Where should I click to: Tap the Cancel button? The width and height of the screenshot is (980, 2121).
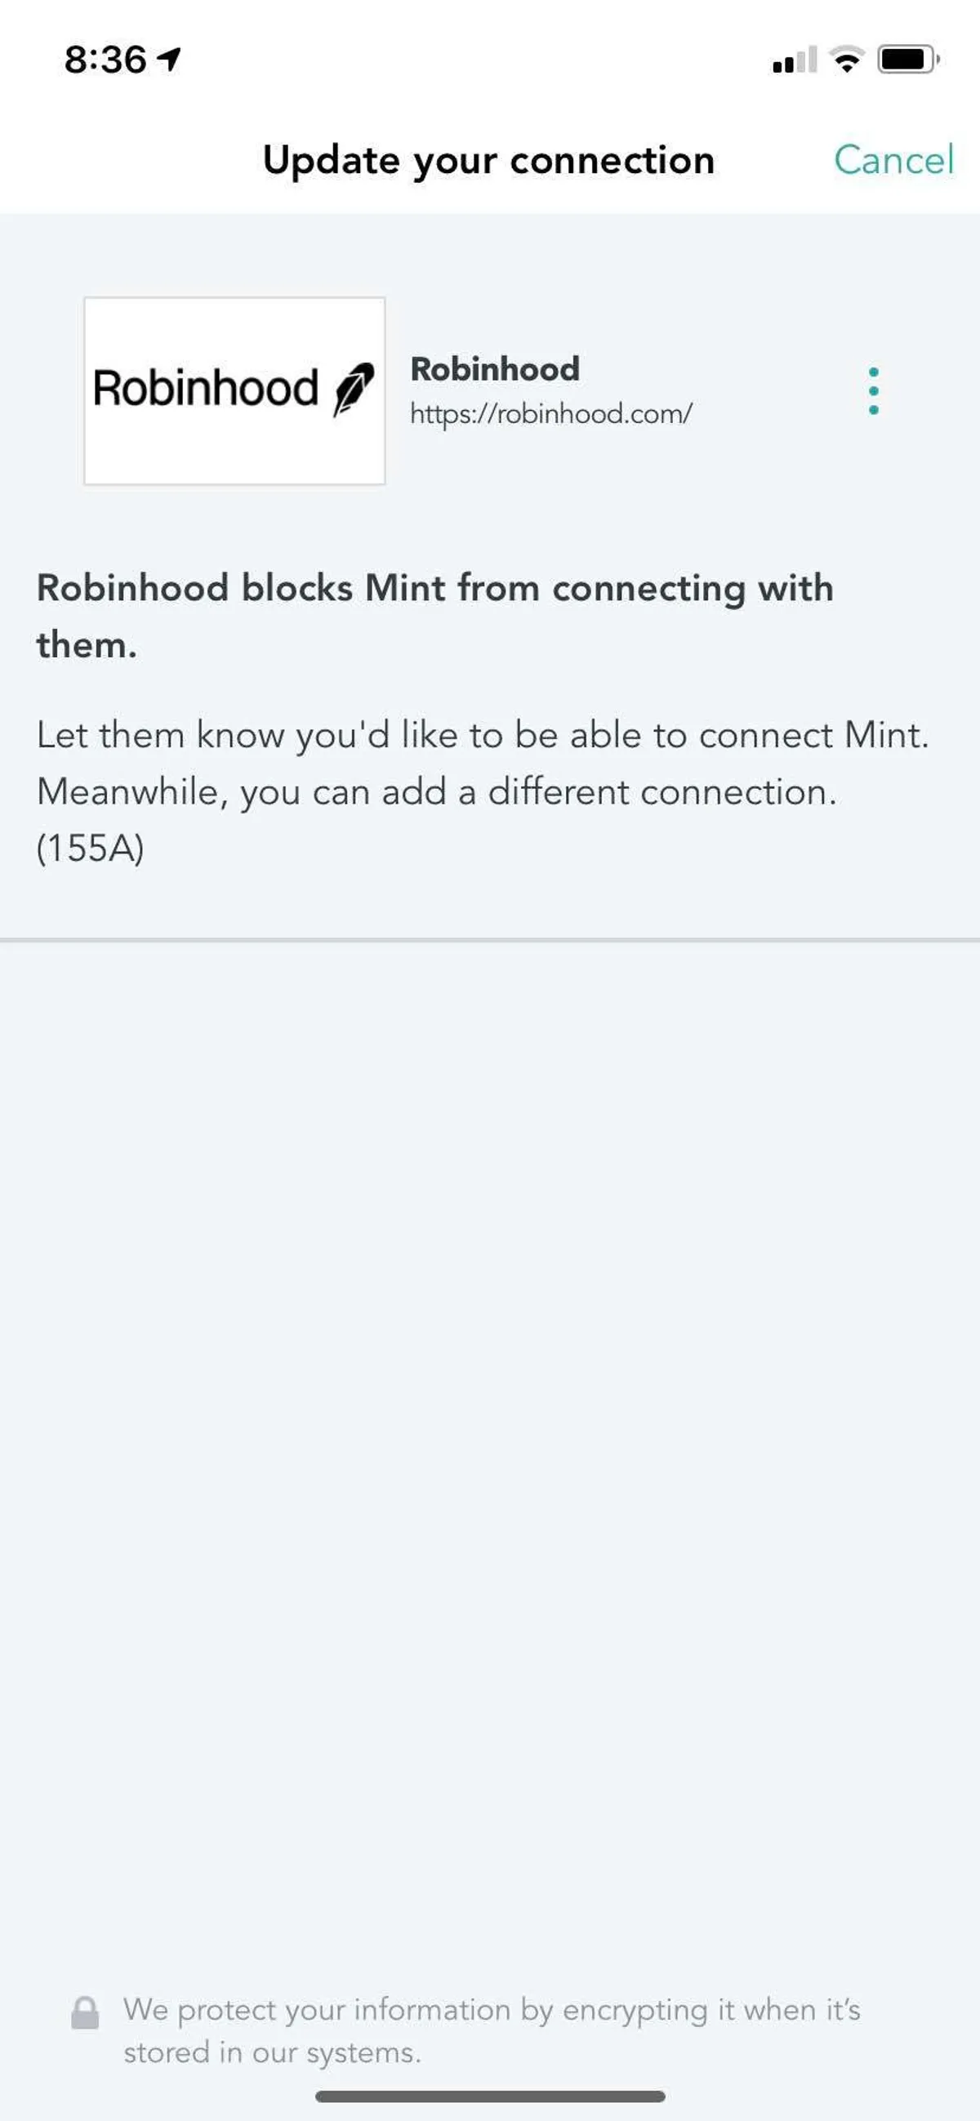tap(893, 160)
